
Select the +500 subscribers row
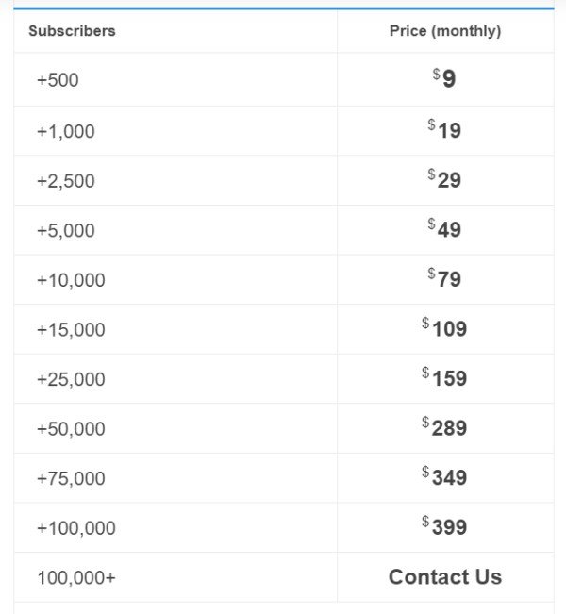(284, 79)
